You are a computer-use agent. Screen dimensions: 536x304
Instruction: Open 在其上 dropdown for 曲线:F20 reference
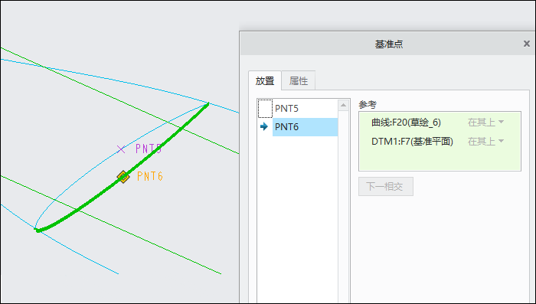tap(485, 122)
